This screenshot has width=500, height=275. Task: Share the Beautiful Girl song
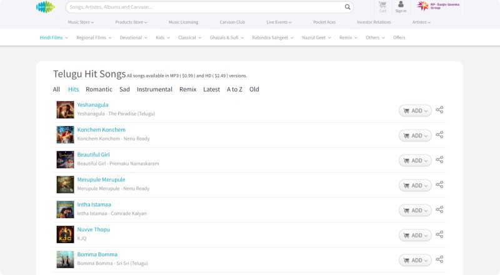click(439, 160)
